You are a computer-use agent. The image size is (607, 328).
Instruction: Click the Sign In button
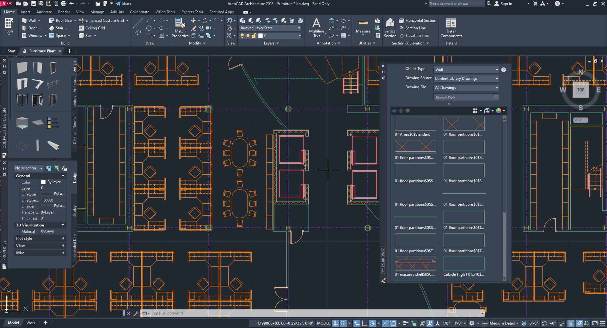[x=503, y=3]
